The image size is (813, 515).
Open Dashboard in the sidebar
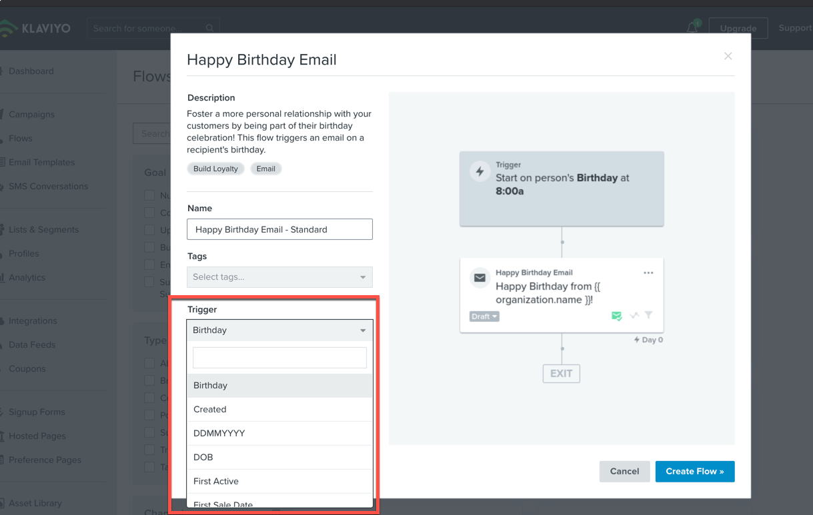[31, 71]
